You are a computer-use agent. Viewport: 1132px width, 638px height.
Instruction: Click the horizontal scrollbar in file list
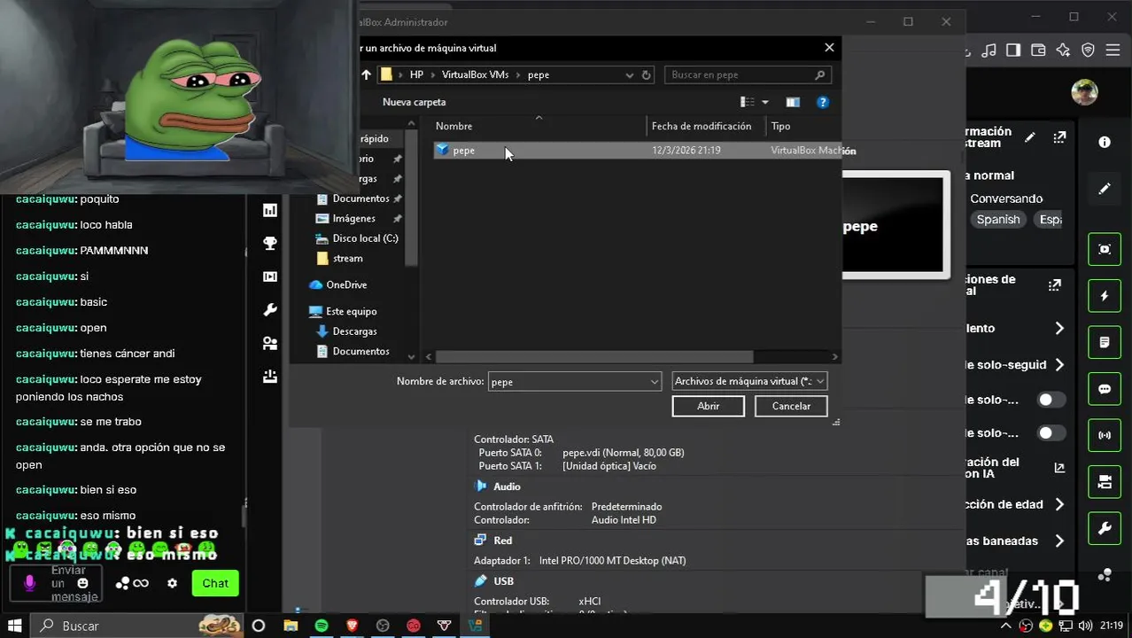593,356
